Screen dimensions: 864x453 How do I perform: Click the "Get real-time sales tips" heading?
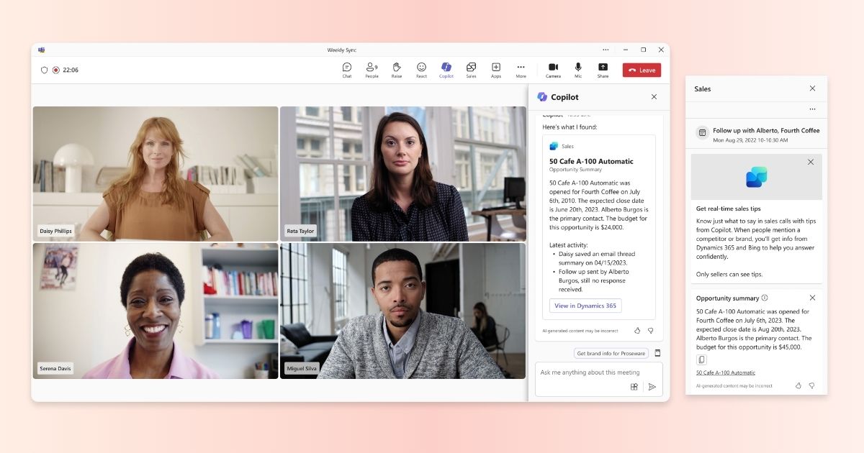pyautogui.click(x=729, y=209)
